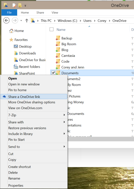The width and height of the screenshot is (134, 189).
Task: Click the Back navigation arrow
Action: [x=6, y=21]
